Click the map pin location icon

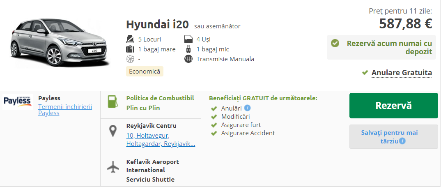point(113,131)
